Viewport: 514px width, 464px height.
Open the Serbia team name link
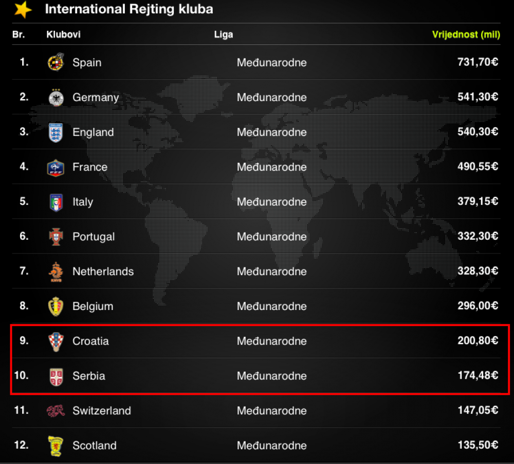pos(89,376)
